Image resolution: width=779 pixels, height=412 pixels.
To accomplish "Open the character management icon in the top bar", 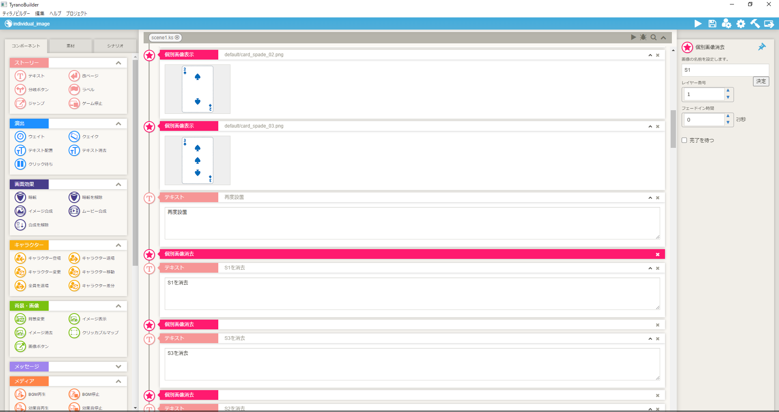I will pos(726,23).
